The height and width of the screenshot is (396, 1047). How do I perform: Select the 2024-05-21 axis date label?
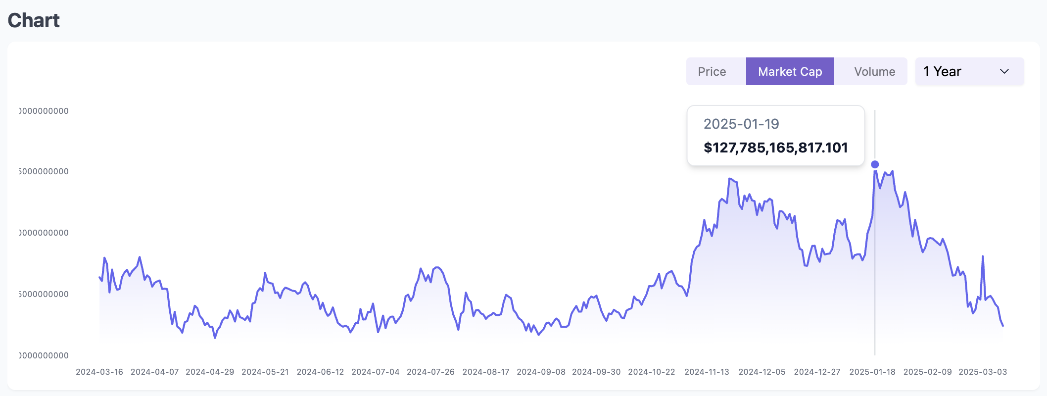click(265, 372)
